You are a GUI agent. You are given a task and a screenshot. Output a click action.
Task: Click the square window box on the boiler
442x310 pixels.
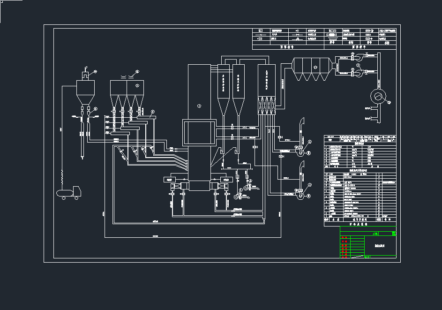(x=199, y=133)
